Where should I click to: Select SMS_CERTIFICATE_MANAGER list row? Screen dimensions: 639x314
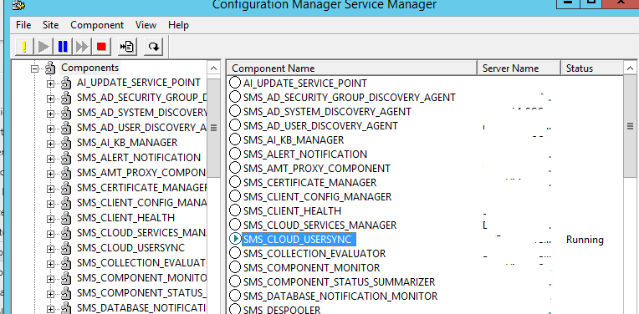(309, 183)
